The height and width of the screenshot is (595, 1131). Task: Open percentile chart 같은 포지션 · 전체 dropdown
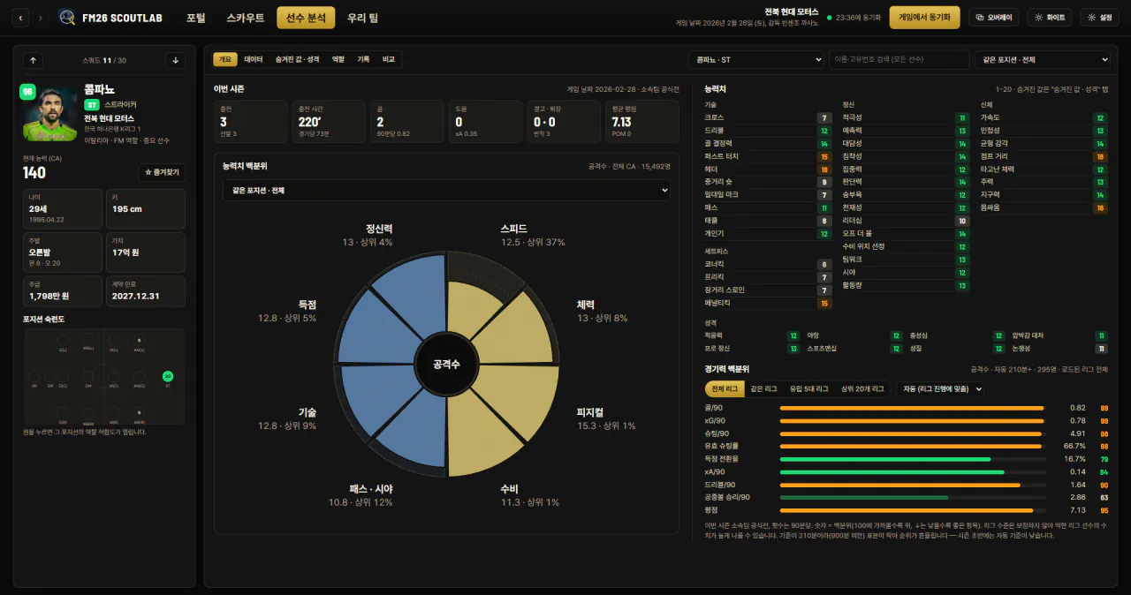point(446,191)
